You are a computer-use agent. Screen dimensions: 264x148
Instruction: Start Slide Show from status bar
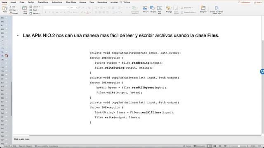click(225, 146)
